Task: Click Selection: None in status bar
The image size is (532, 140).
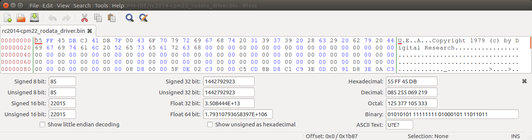Action: [x=428, y=136]
